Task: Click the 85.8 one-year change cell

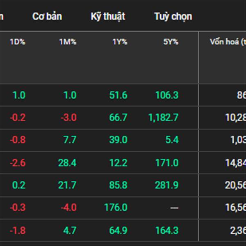Action: click(x=119, y=185)
